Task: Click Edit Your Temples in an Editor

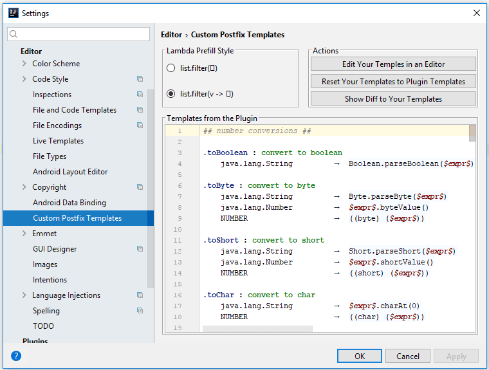Action: coord(393,64)
